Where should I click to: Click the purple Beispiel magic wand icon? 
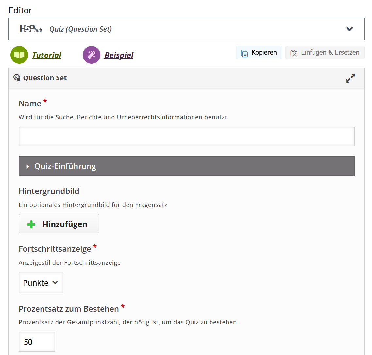tap(92, 55)
